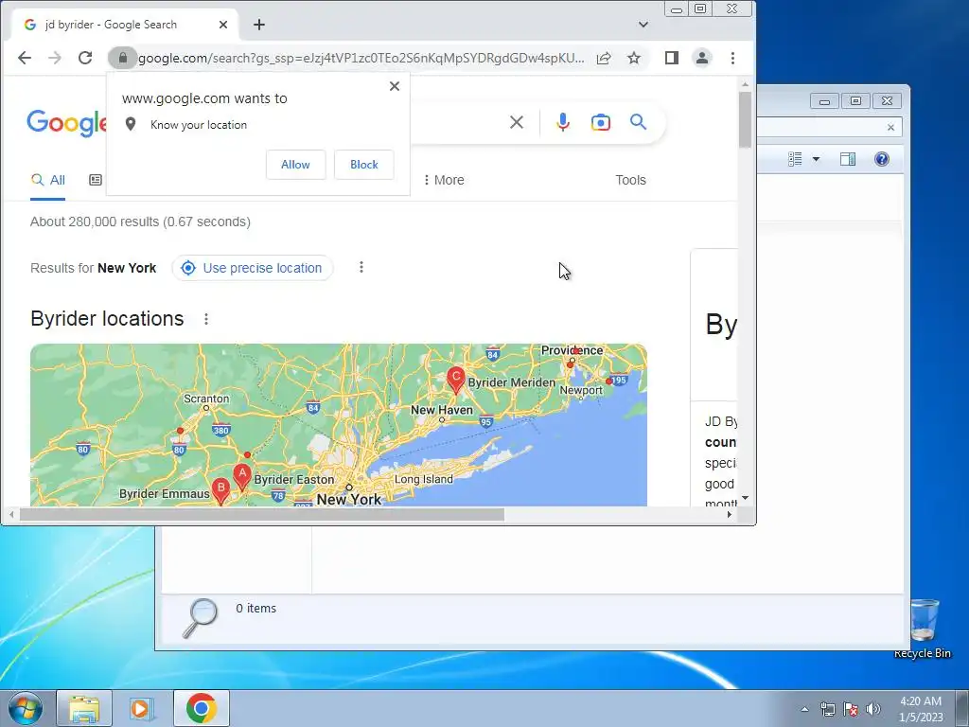Open options next to Byrider locations

coord(205,319)
